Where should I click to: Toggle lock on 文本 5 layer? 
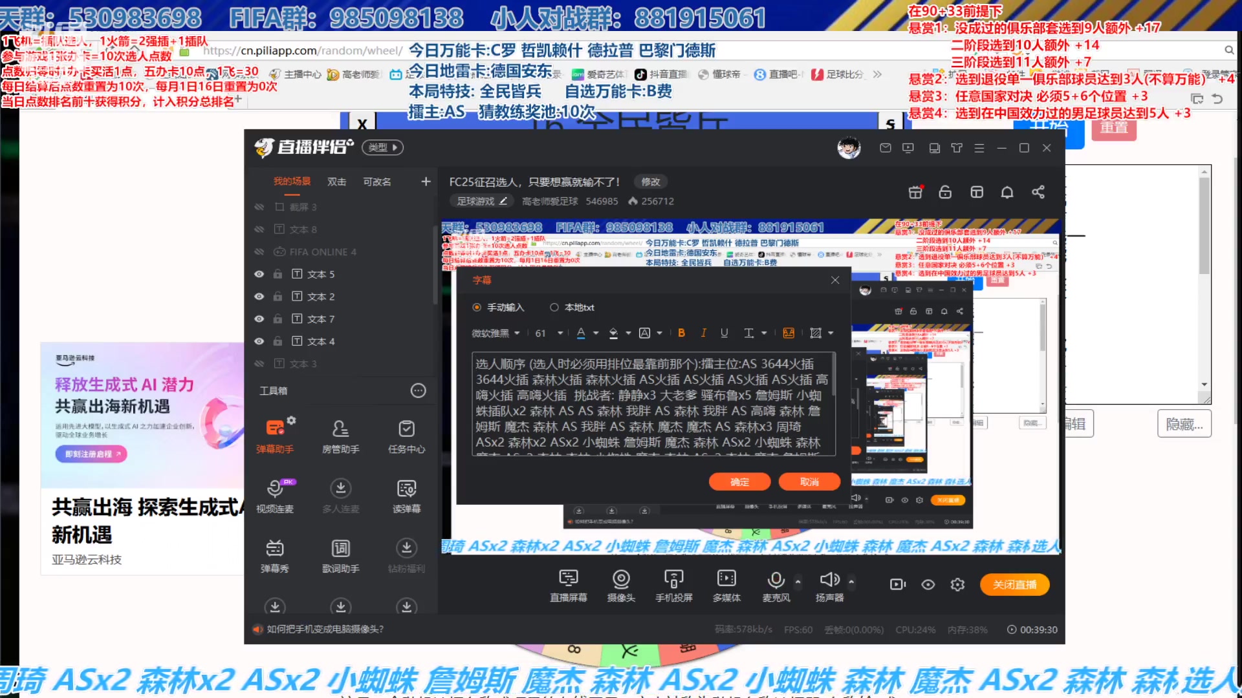278,274
